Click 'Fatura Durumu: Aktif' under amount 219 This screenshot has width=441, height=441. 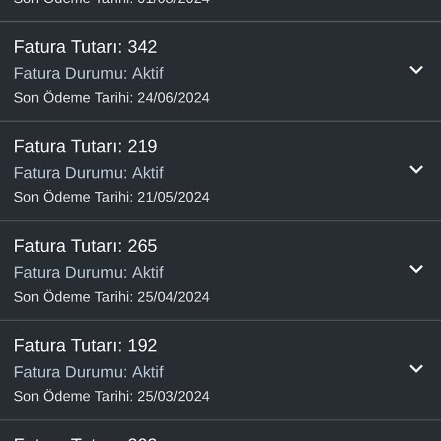point(88,173)
